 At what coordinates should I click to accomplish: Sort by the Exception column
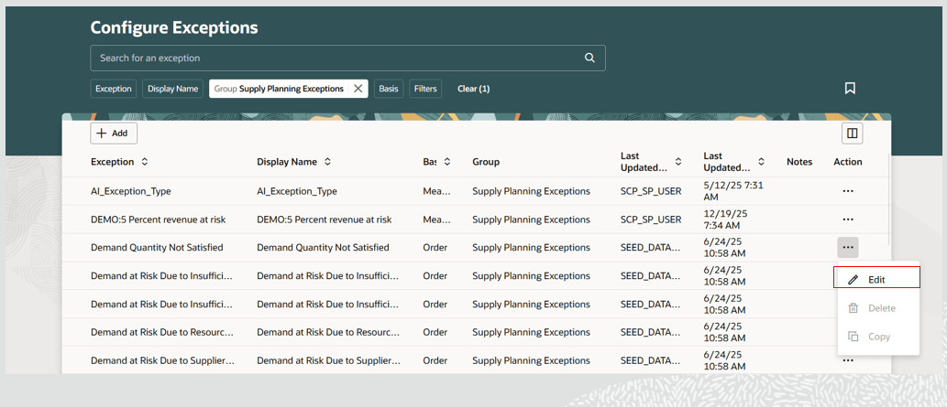pos(144,162)
